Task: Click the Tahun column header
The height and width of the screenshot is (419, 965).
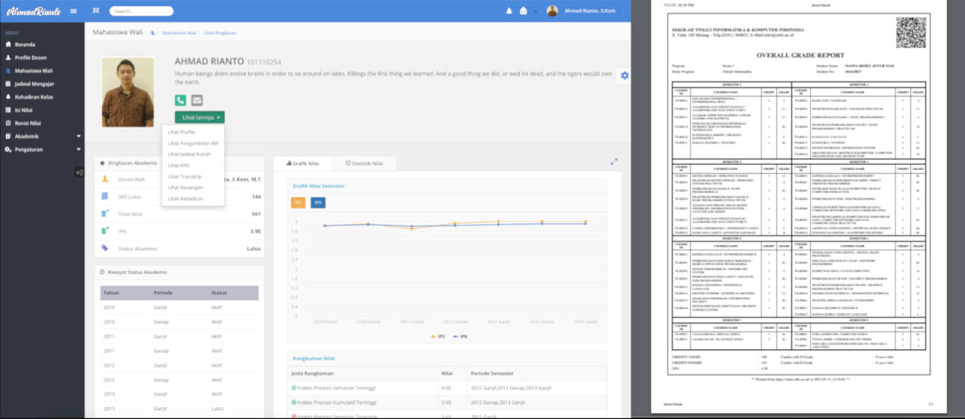Action: pyautogui.click(x=111, y=293)
